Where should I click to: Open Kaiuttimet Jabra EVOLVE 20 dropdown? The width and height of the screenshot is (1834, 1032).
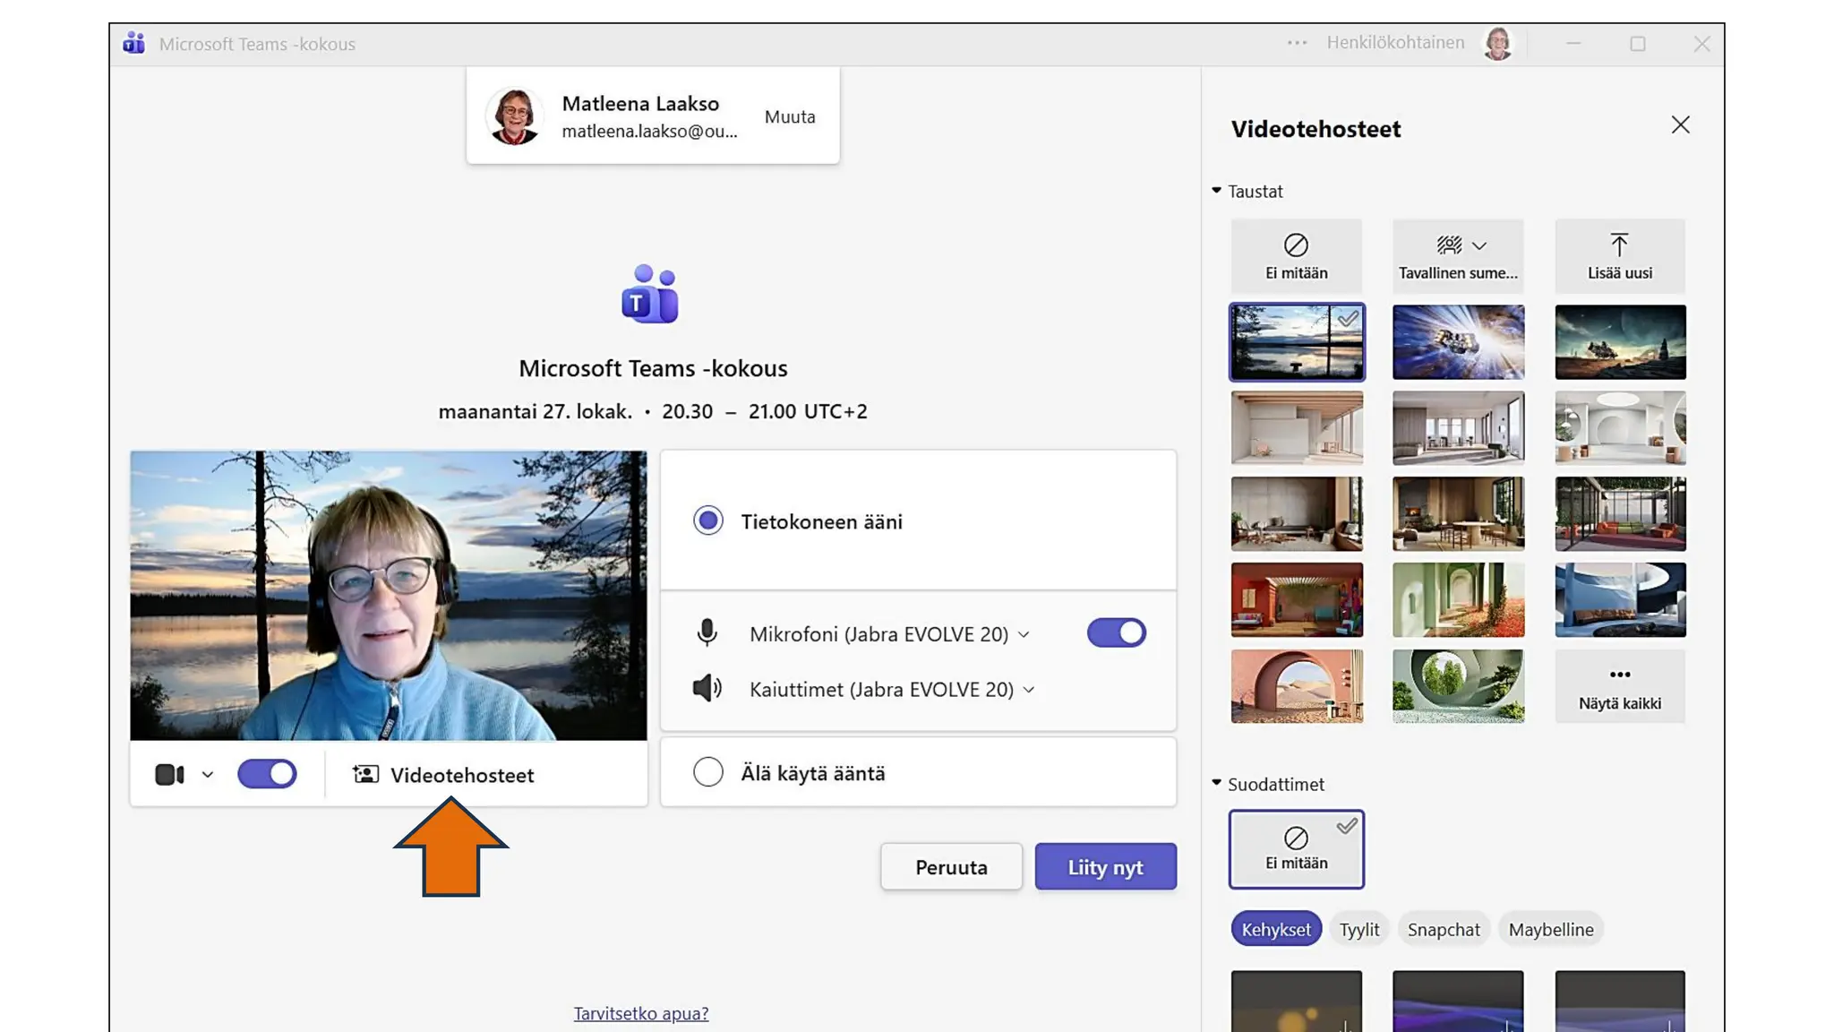(x=892, y=690)
